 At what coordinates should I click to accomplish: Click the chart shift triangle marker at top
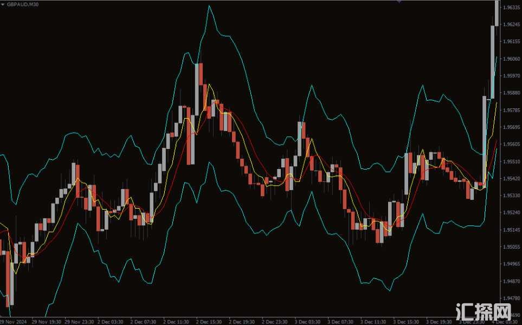[x=399, y=2]
